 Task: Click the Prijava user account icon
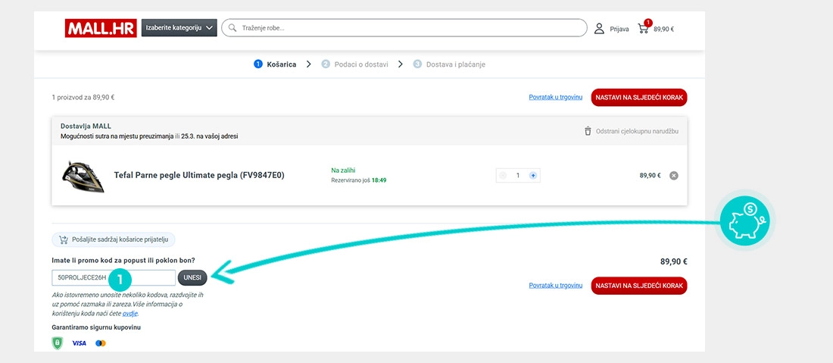point(599,29)
